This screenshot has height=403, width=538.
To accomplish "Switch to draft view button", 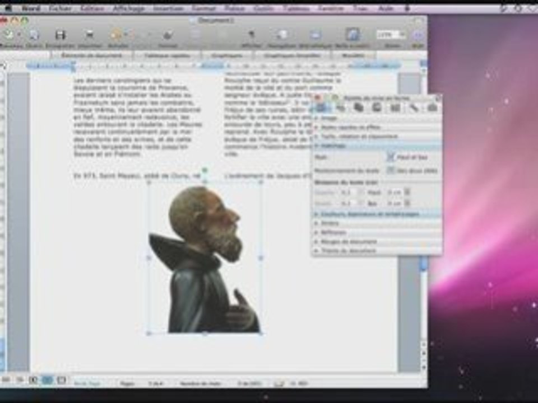I will click(x=6, y=379).
